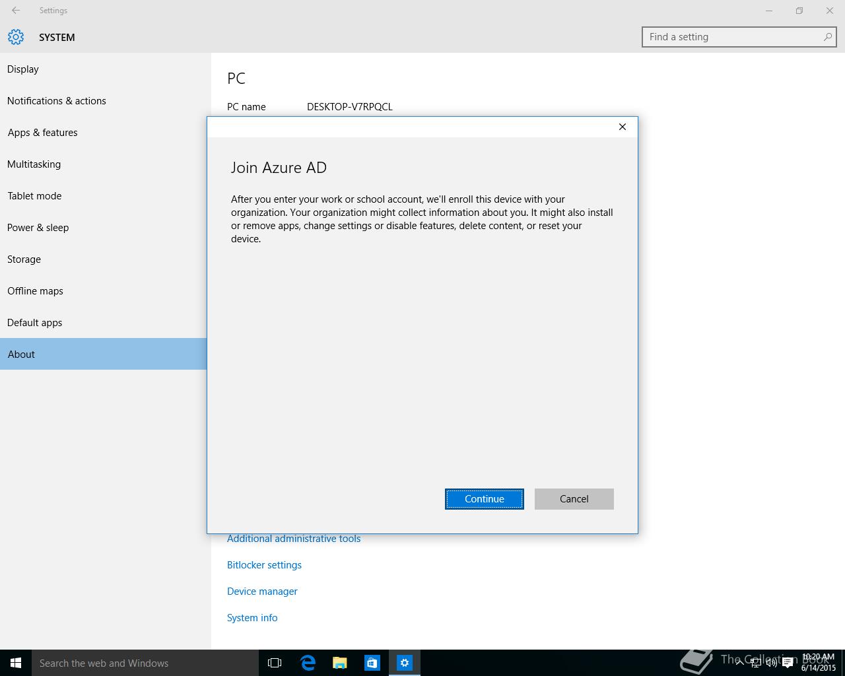Open Device manager link
Screen dimensions: 845x676
click(x=262, y=591)
